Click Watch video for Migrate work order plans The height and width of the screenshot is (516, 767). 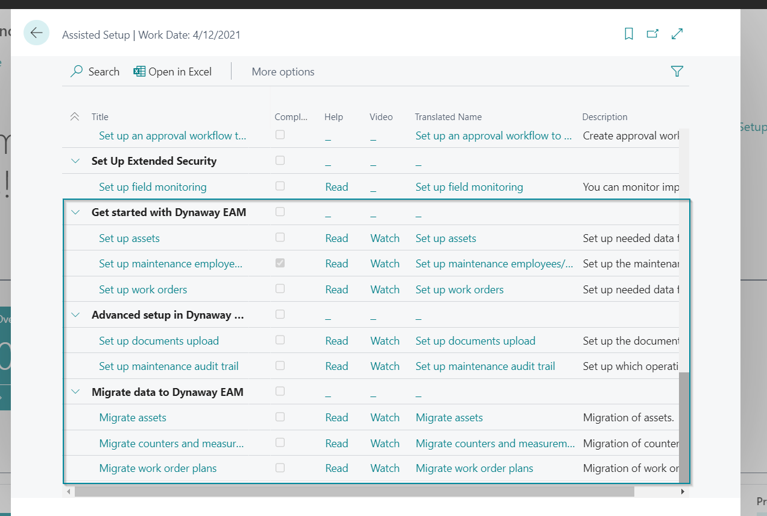(x=385, y=468)
